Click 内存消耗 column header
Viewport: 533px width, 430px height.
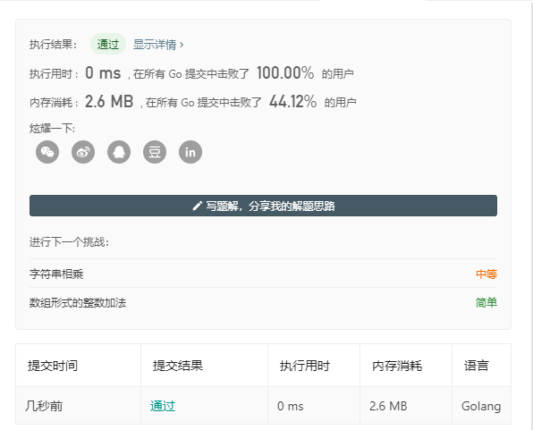(x=397, y=366)
